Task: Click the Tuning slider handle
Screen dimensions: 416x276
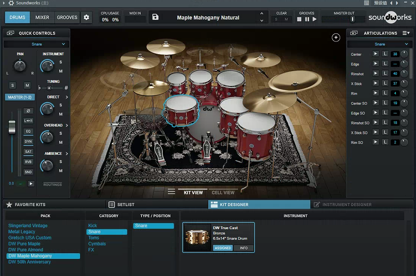Action: click(x=49, y=88)
